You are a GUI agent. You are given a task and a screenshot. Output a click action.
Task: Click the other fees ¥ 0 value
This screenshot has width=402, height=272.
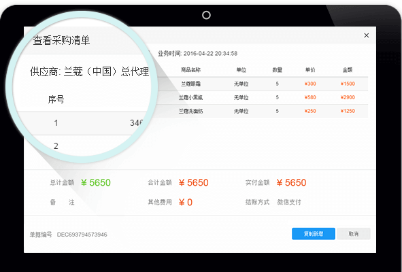tap(186, 202)
